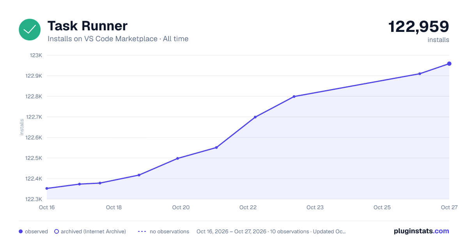
Task: Click the date range and observations footer text
Action: point(271,231)
